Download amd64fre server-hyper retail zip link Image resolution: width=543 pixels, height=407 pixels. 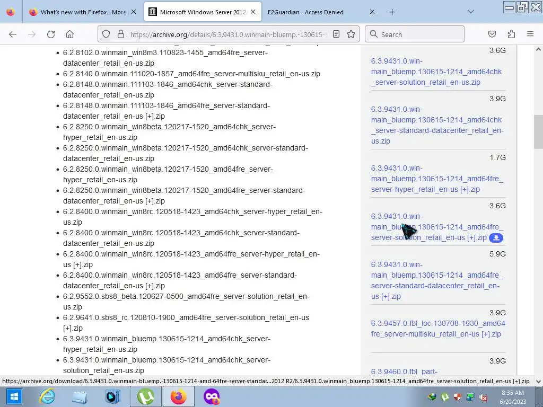[437, 179]
